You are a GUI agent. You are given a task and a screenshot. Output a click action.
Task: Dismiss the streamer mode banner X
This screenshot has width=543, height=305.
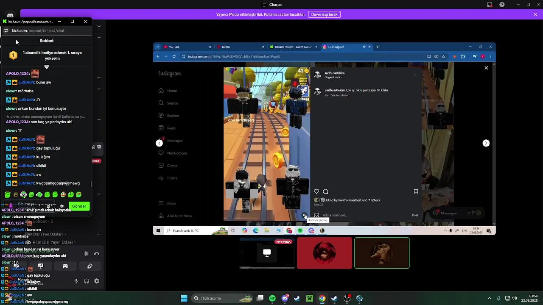pyautogui.click(x=535, y=14)
